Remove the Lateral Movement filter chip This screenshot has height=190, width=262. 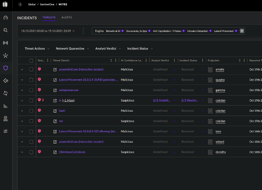tap(236, 31)
